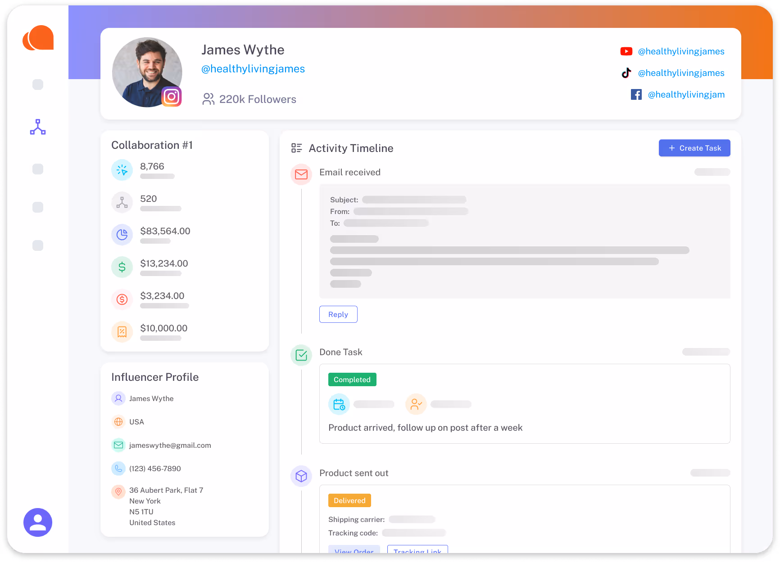Click the 220k Followers text
Viewport: 780px width, 562px height.
tap(258, 99)
